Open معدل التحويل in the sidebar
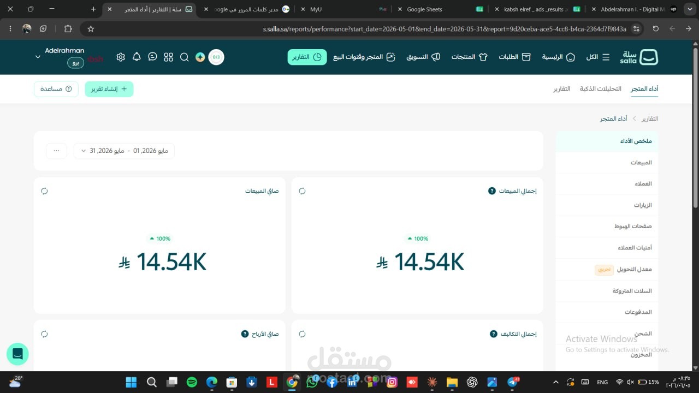699x393 pixels. pyautogui.click(x=607, y=270)
